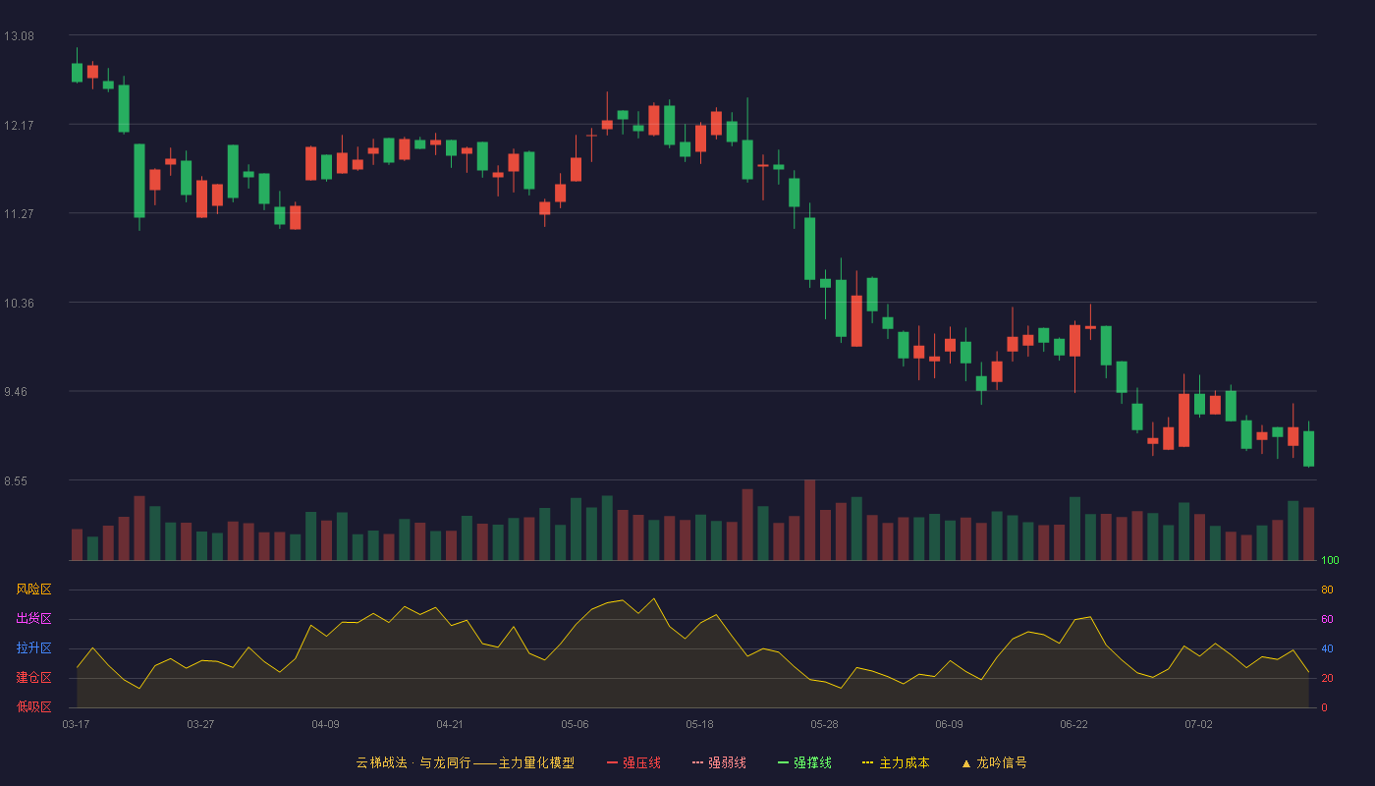Image resolution: width=1375 pixels, height=786 pixels.
Task: Click the 低吸区 zone label
Action: [x=33, y=706]
